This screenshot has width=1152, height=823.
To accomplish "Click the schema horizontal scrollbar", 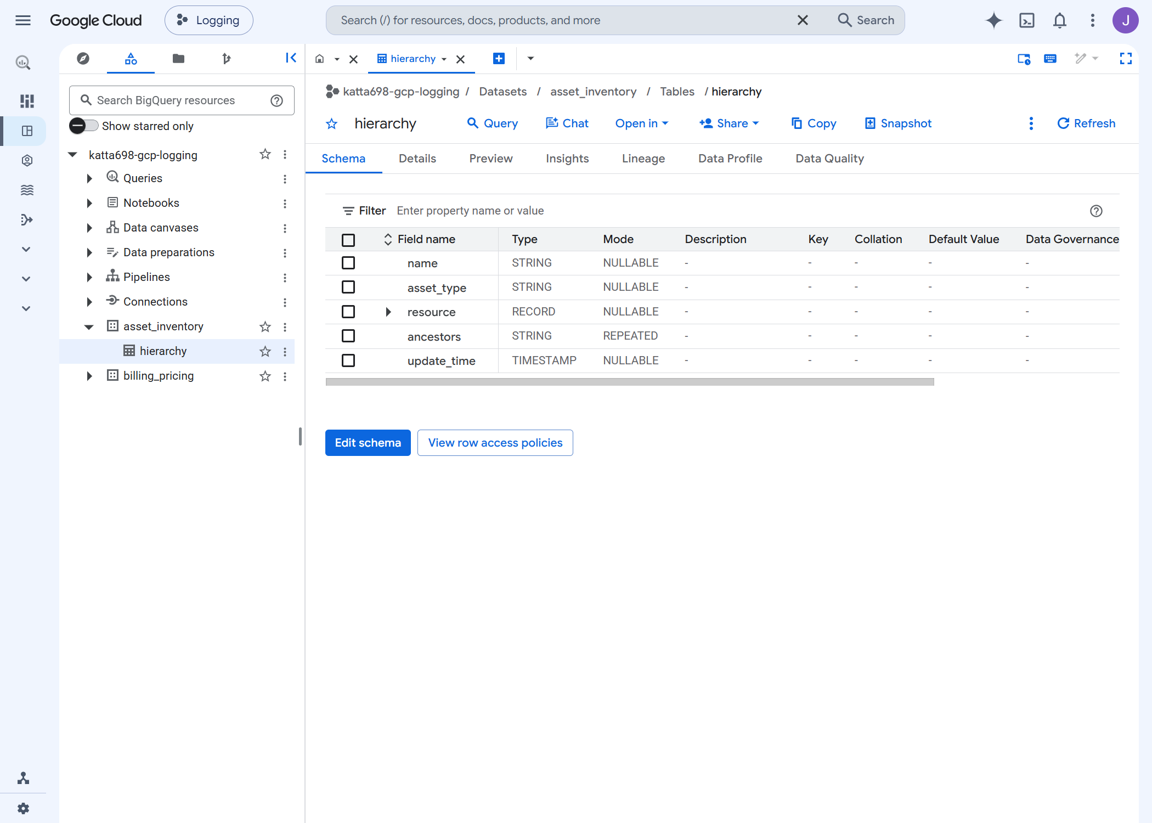I will [x=630, y=382].
